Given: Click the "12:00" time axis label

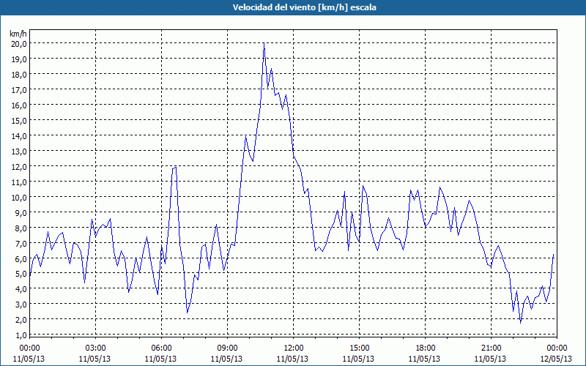Looking at the screenshot, I should pos(293,348).
